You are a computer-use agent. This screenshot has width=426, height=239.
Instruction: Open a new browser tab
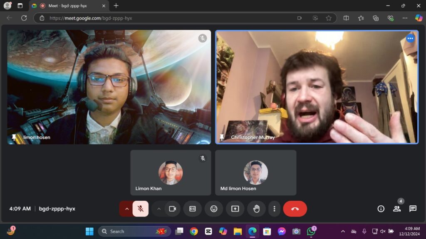(x=116, y=6)
